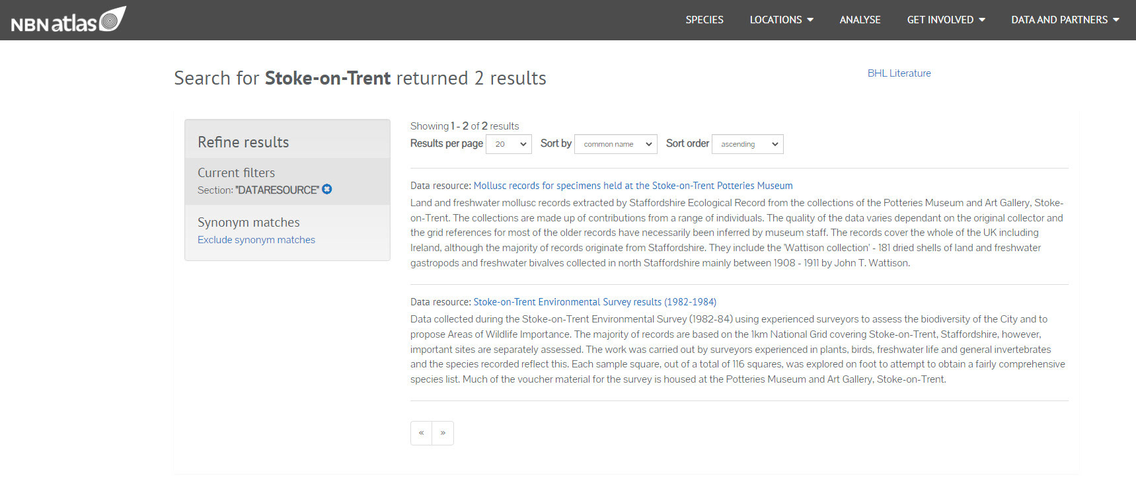This screenshot has width=1136, height=493.
Task: Open the Species menu item
Action: (x=704, y=20)
